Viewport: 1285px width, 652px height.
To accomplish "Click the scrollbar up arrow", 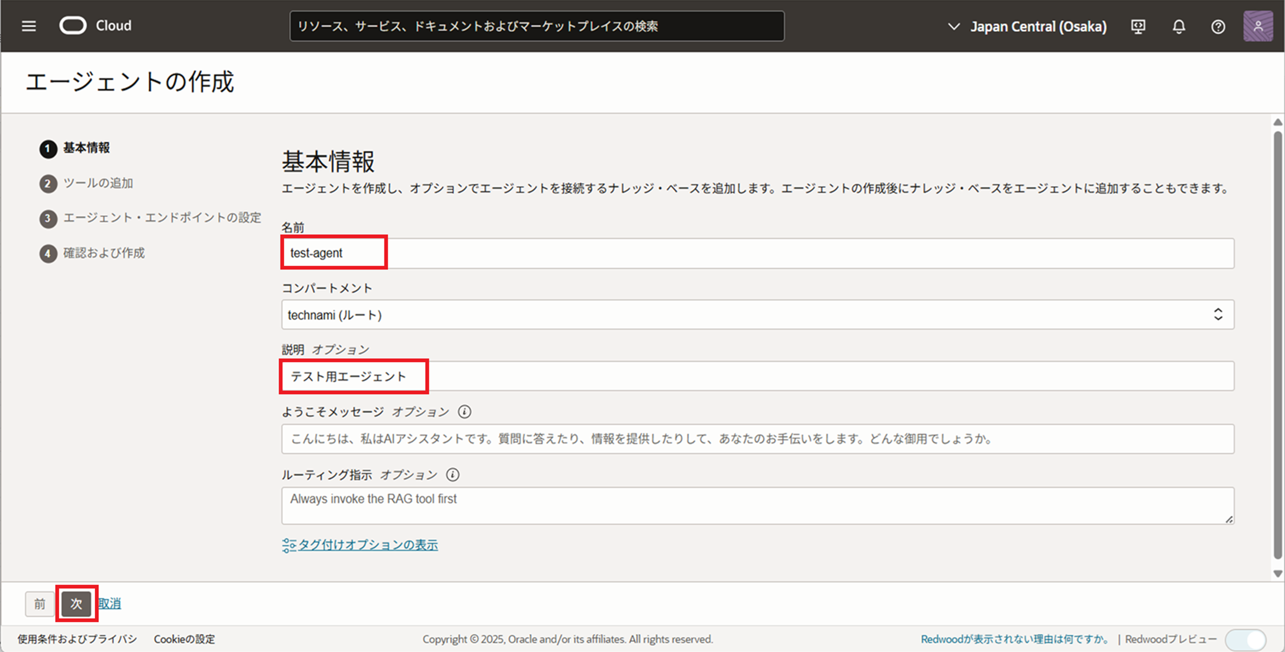I will (1277, 122).
